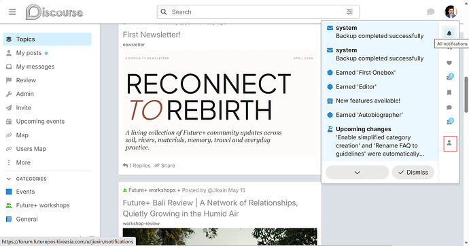Viewport: 469px width, 246px height.
Task: Click Upcoming changes flask icon
Action: coord(330,129)
